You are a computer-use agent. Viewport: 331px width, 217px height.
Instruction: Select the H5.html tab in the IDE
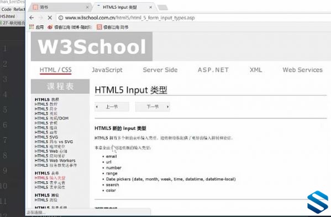tap(8, 17)
